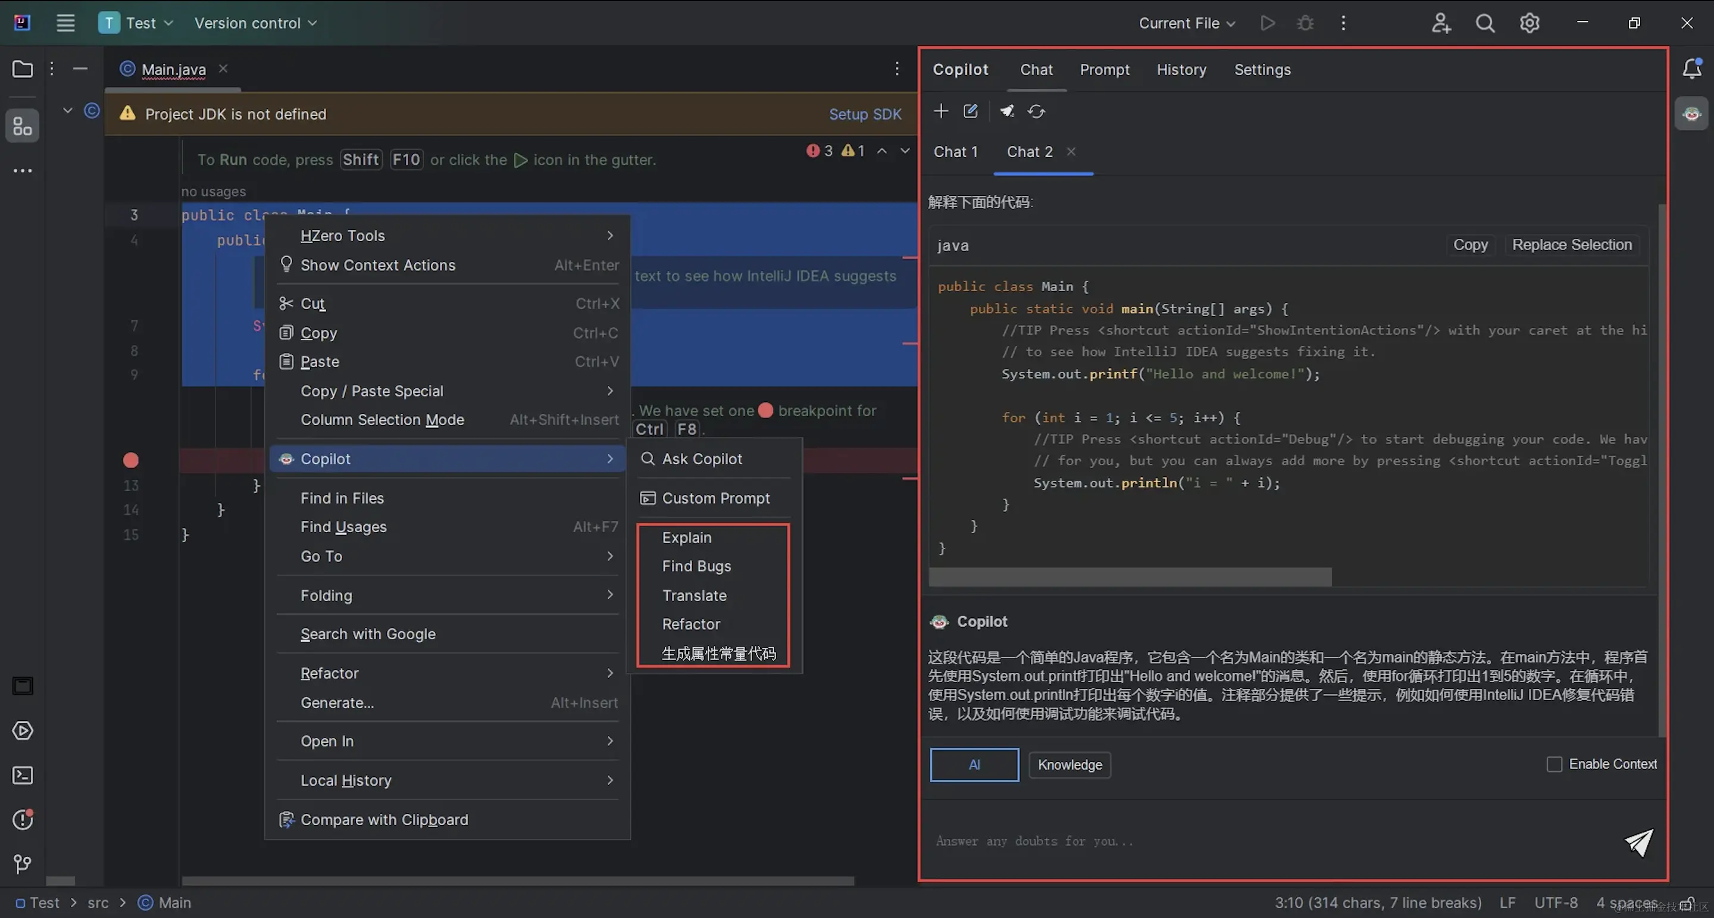Image resolution: width=1714 pixels, height=918 pixels.
Task: Expand the Version control dropdown
Action: 255,23
